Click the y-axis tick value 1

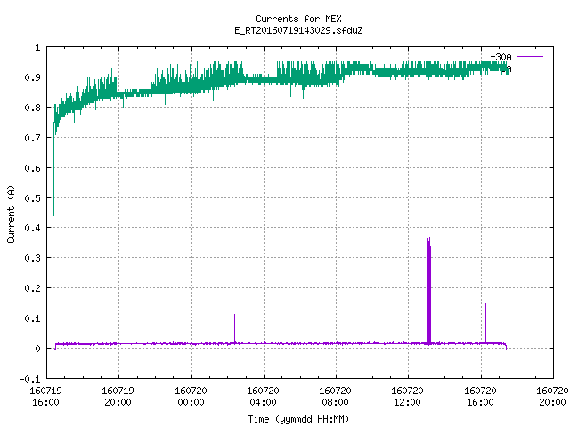coord(37,47)
